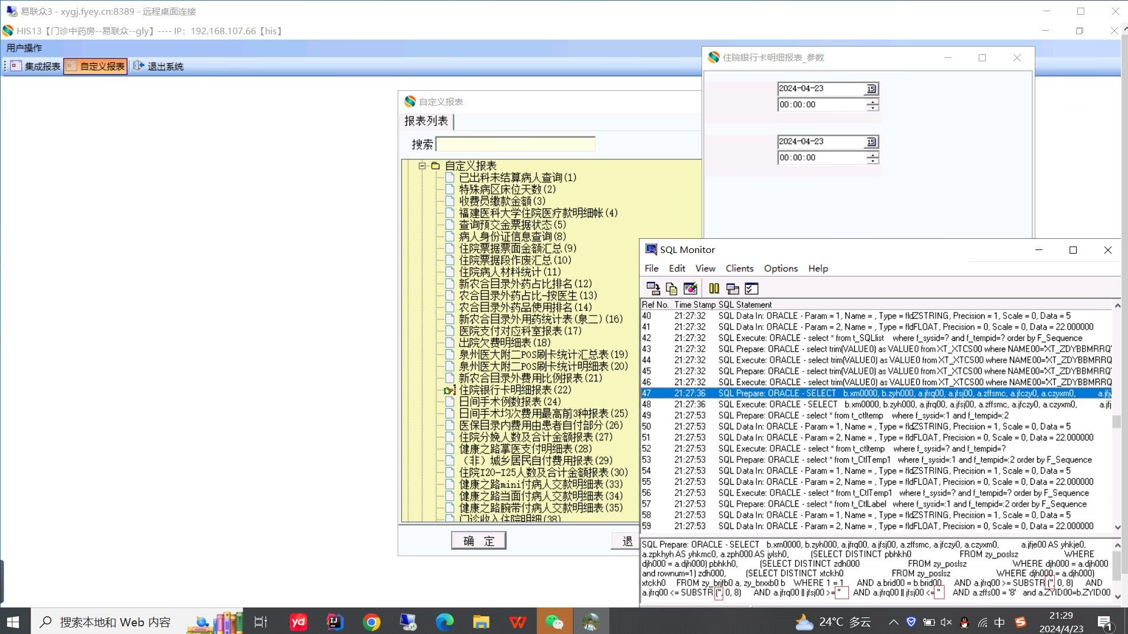Open the Clients menu in SQL Monitor

[x=739, y=268]
